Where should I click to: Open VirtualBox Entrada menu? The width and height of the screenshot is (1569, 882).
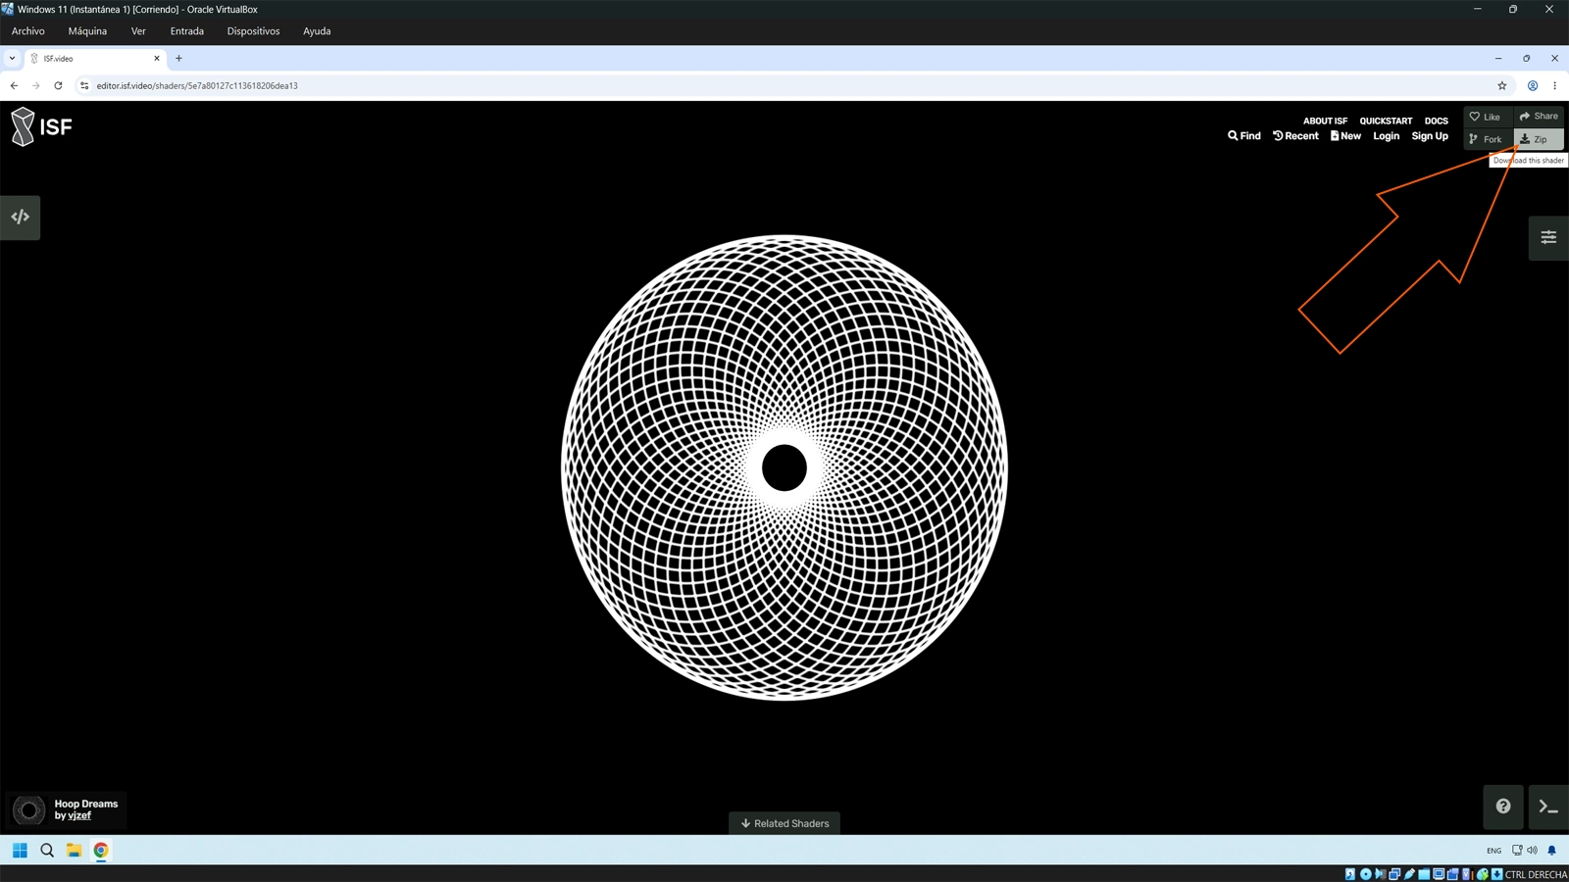click(x=186, y=31)
